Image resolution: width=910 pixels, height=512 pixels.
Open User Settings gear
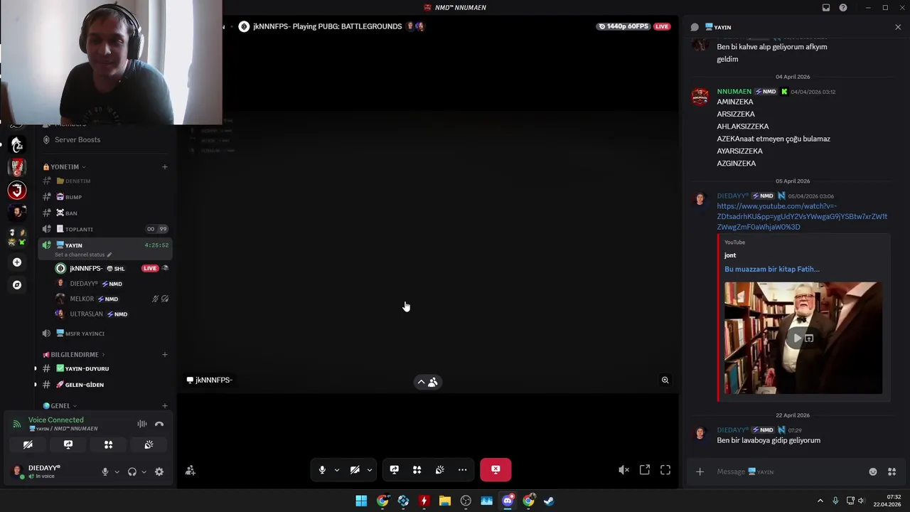point(159,471)
